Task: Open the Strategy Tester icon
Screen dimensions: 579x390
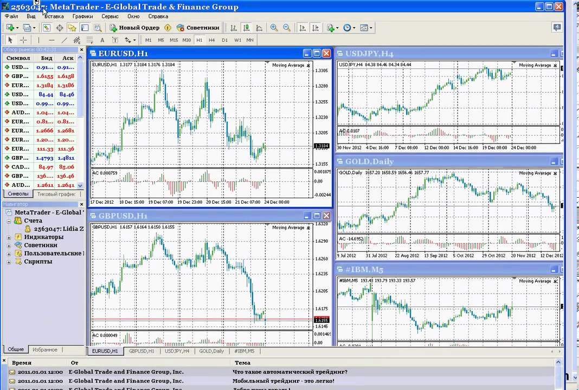Action: pyautogui.click(x=98, y=28)
